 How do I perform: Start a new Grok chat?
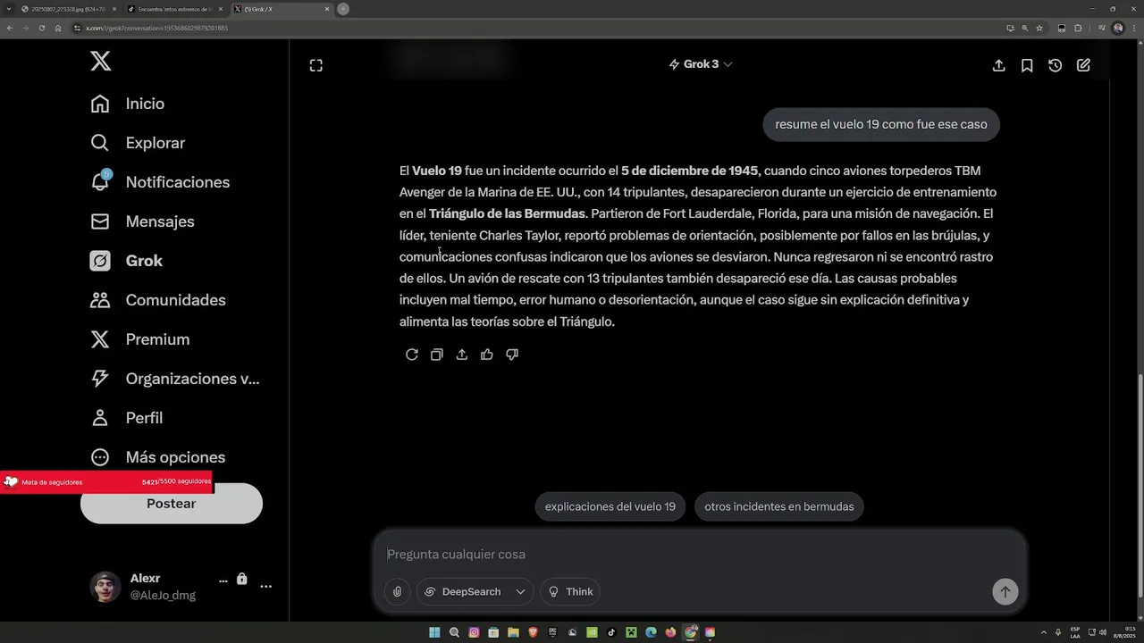coord(1083,65)
